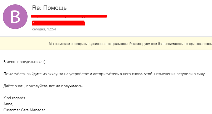
Task: Click the timestamp сегодня, 12:54
Action: pos(44,29)
